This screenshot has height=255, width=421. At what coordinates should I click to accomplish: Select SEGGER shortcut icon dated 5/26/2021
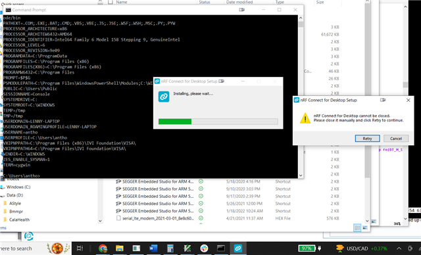click(118, 204)
